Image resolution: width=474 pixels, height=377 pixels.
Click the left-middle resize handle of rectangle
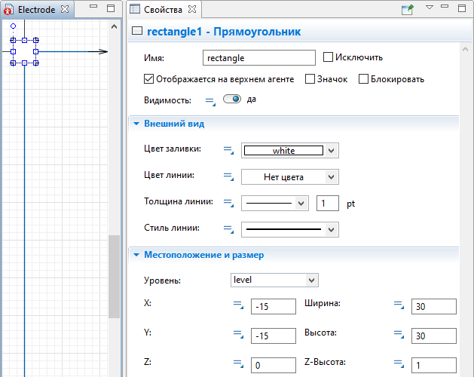tap(13, 52)
